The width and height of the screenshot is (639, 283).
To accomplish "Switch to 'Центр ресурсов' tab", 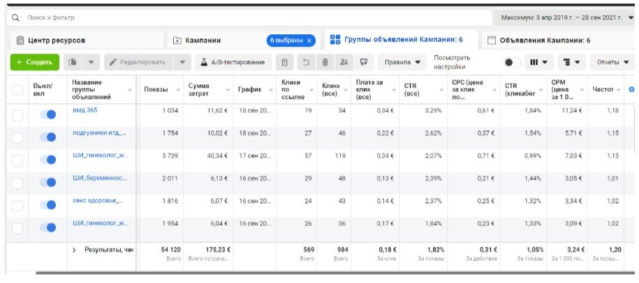I will point(87,40).
